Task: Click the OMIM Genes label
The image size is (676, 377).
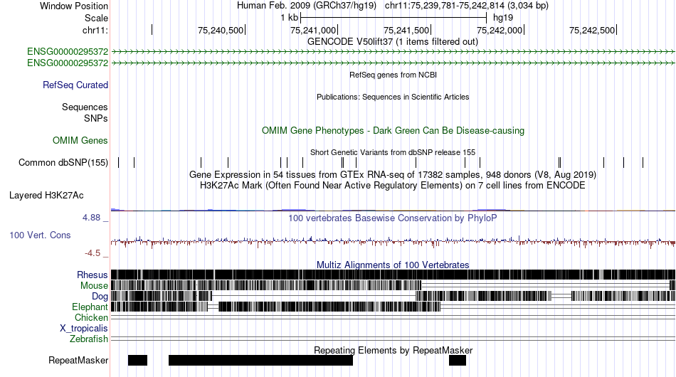Action: [x=80, y=140]
